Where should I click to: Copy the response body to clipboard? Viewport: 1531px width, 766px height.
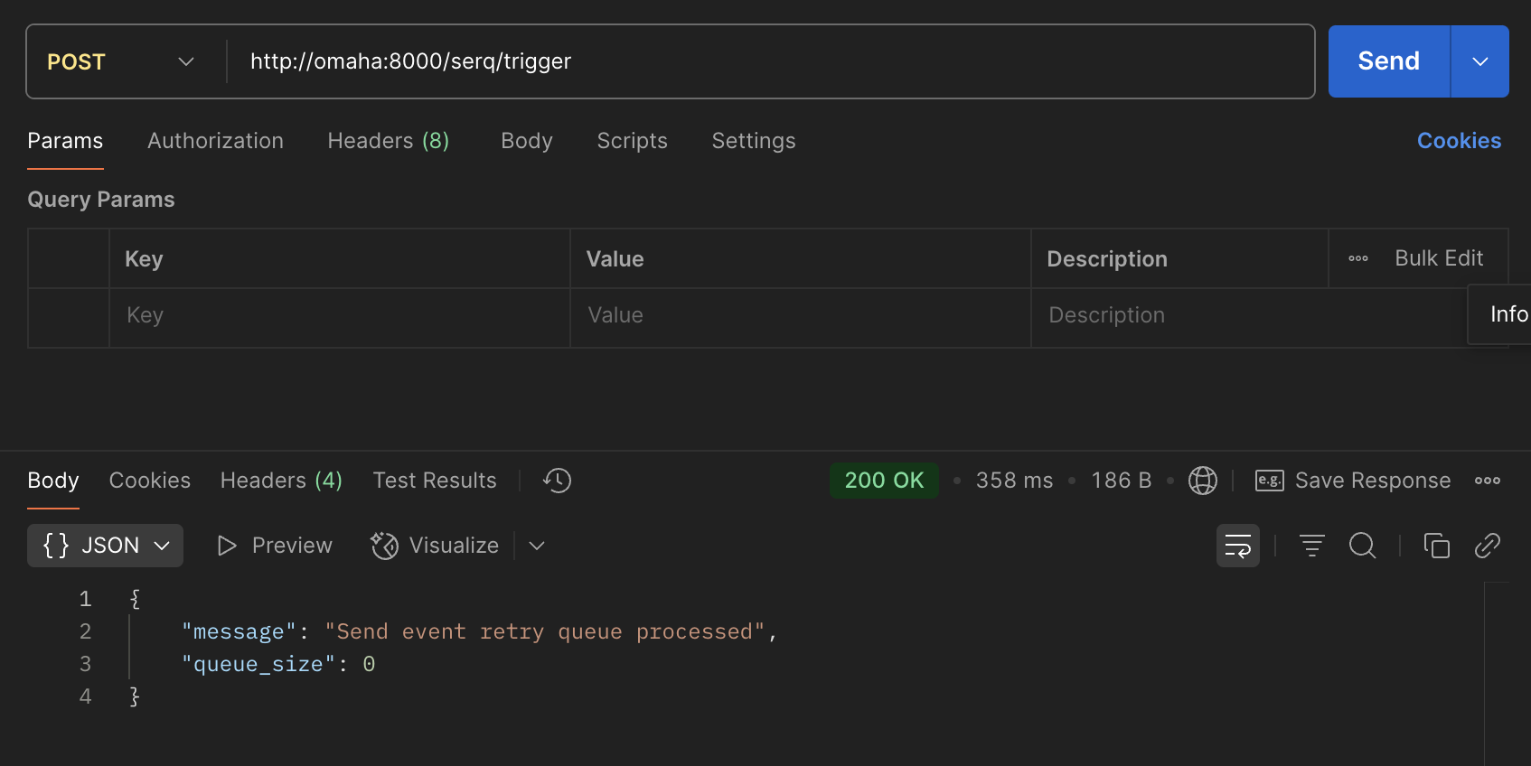[1436, 546]
